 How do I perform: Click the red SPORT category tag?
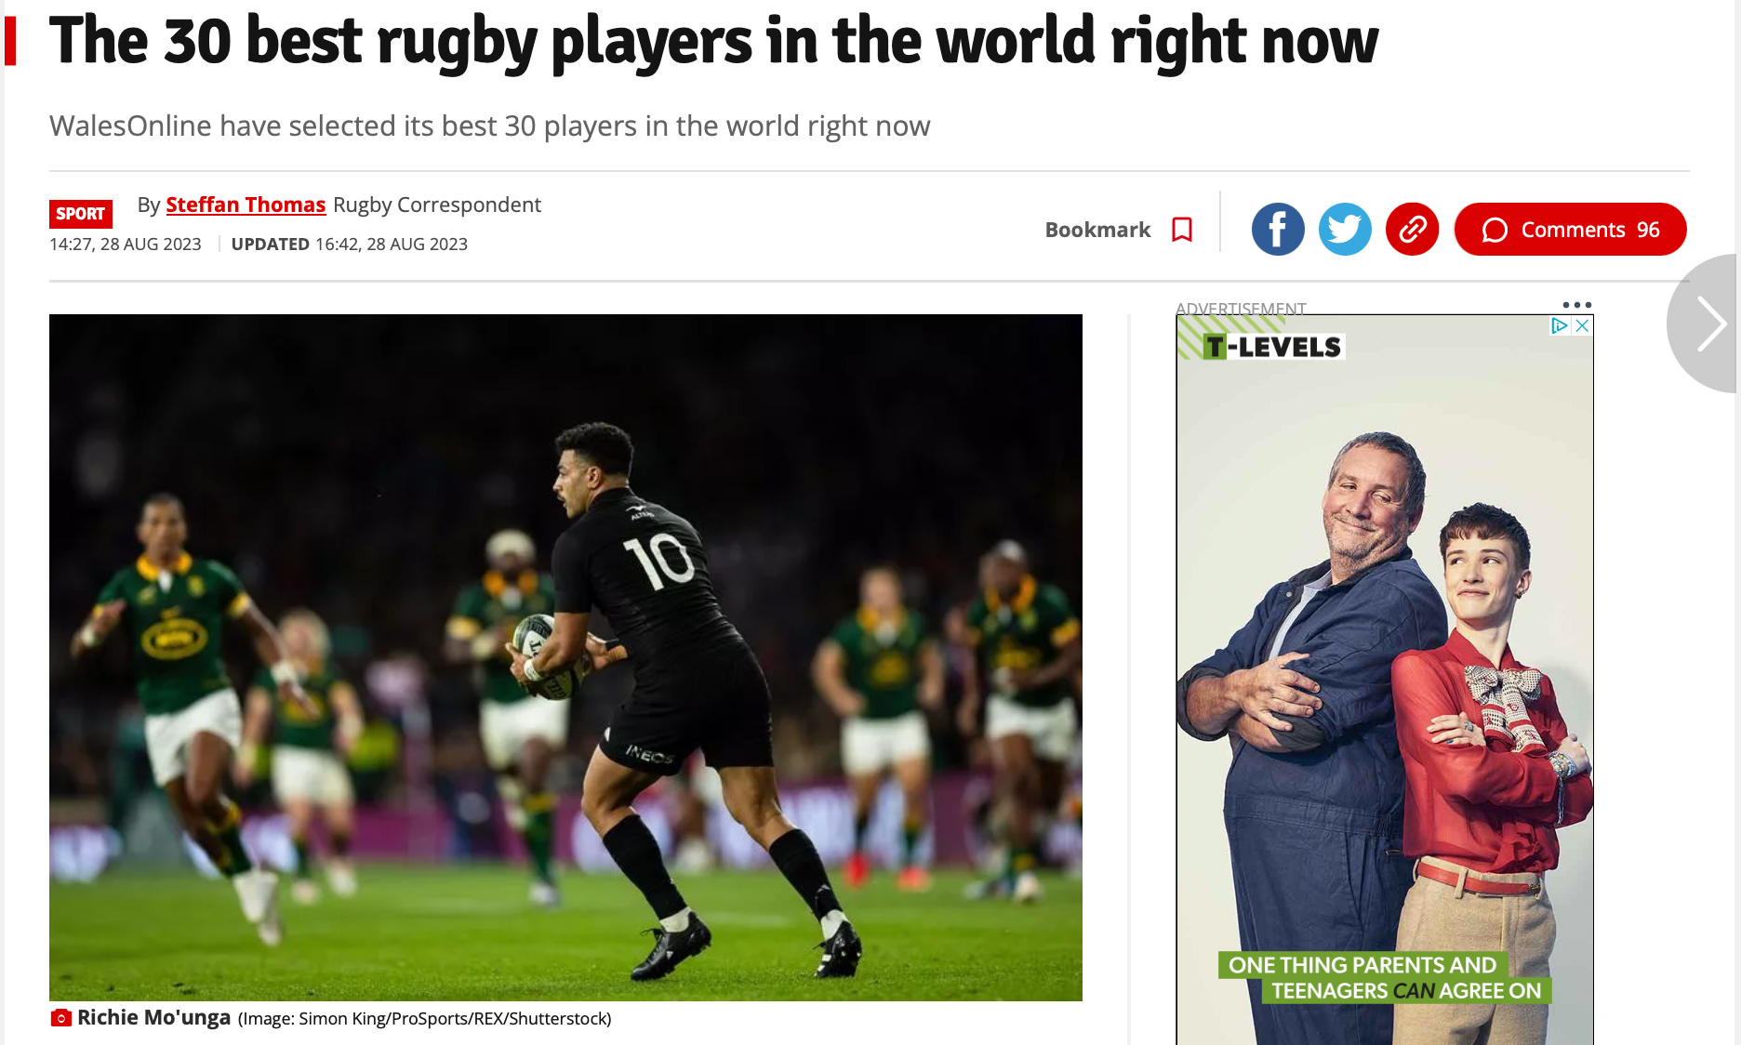pyautogui.click(x=81, y=214)
